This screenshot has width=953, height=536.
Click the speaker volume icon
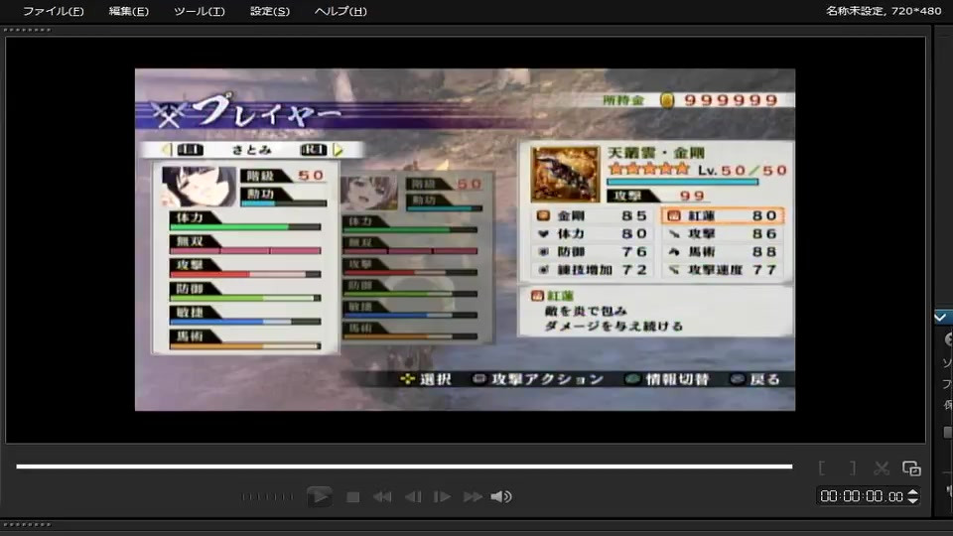tap(501, 497)
